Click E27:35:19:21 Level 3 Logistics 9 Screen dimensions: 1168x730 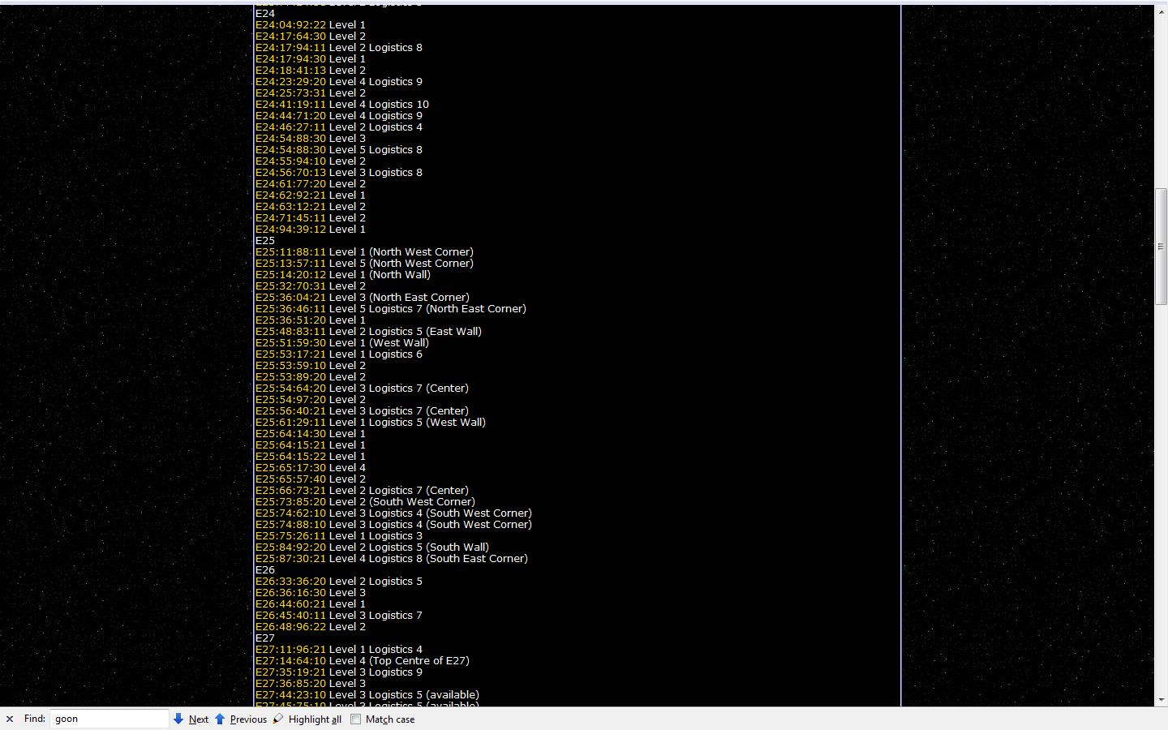[339, 672]
